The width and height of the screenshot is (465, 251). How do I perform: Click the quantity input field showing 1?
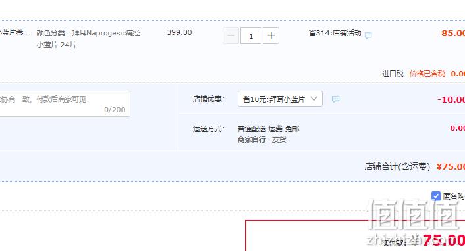(x=251, y=35)
